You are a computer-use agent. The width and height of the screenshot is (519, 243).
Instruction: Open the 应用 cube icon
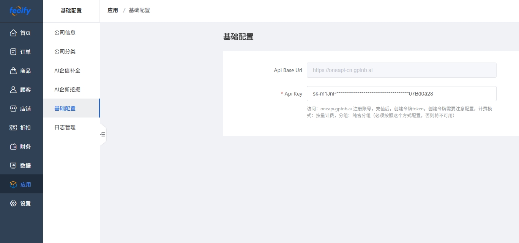tap(13, 185)
